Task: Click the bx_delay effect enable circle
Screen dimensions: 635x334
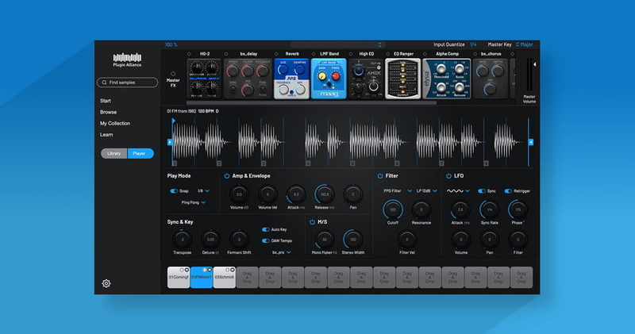Action: click(226, 54)
